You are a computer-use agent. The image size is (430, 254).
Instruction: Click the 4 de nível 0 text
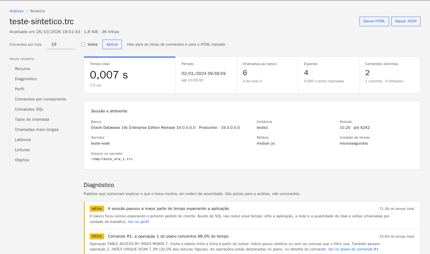click(252, 81)
